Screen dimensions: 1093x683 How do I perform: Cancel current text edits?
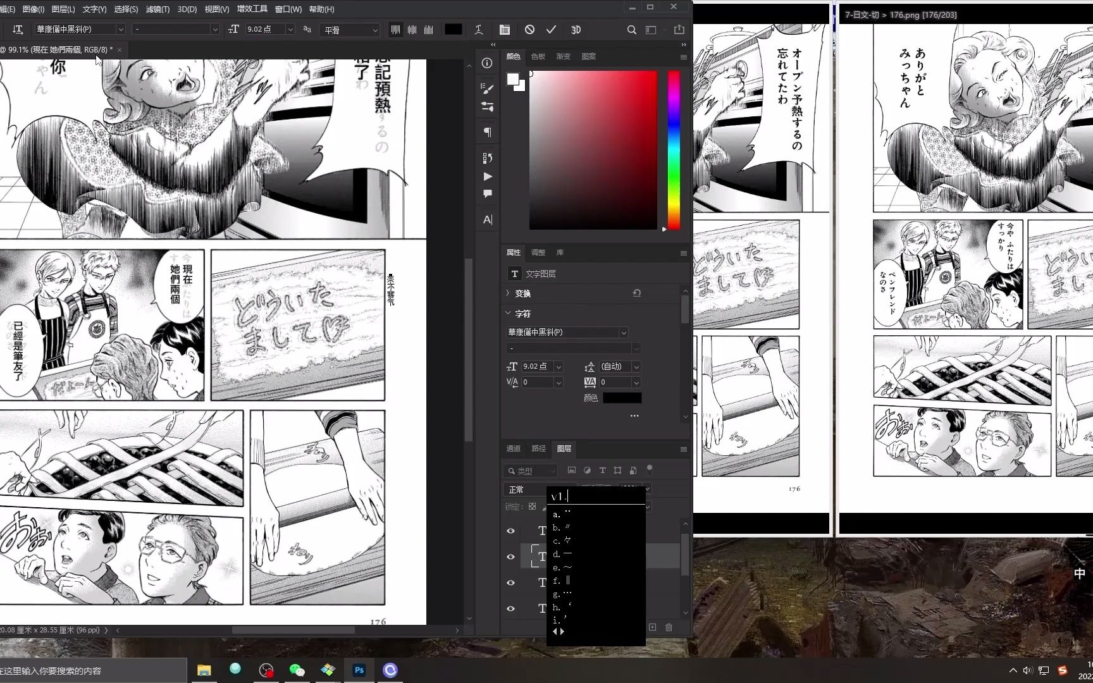pyautogui.click(x=530, y=30)
